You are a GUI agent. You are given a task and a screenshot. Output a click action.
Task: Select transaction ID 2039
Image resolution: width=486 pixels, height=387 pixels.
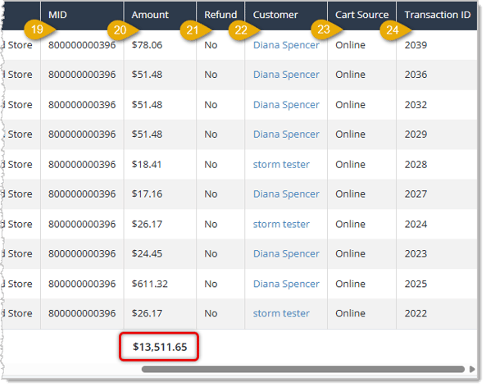pyautogui.click(x=416, y=45)
